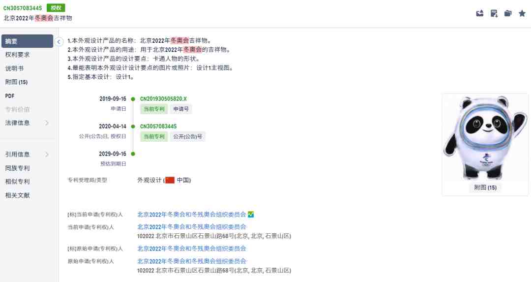Viewport: 531px width, 282px height.
Task: Click the 申请日 label
Action: pos(118,109)
